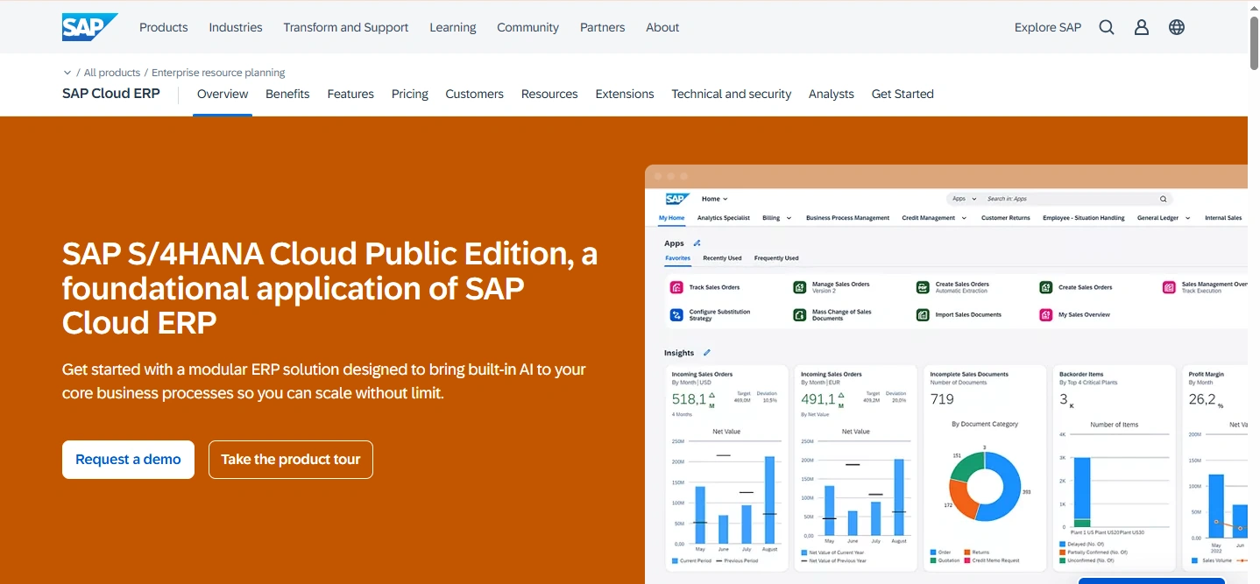Select the Overview tab
Image resolution: width=1260 pixels, height=584 pixels.
[223, 94]
